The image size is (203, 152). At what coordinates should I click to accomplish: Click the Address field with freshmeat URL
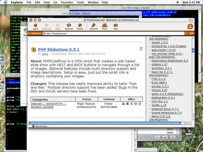[x=113, y=33]
